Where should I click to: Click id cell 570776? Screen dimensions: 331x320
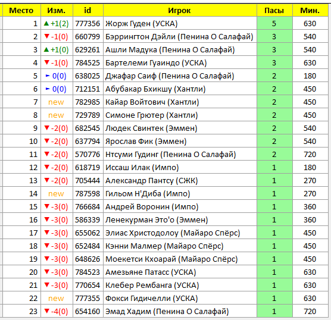pos(88,154)
